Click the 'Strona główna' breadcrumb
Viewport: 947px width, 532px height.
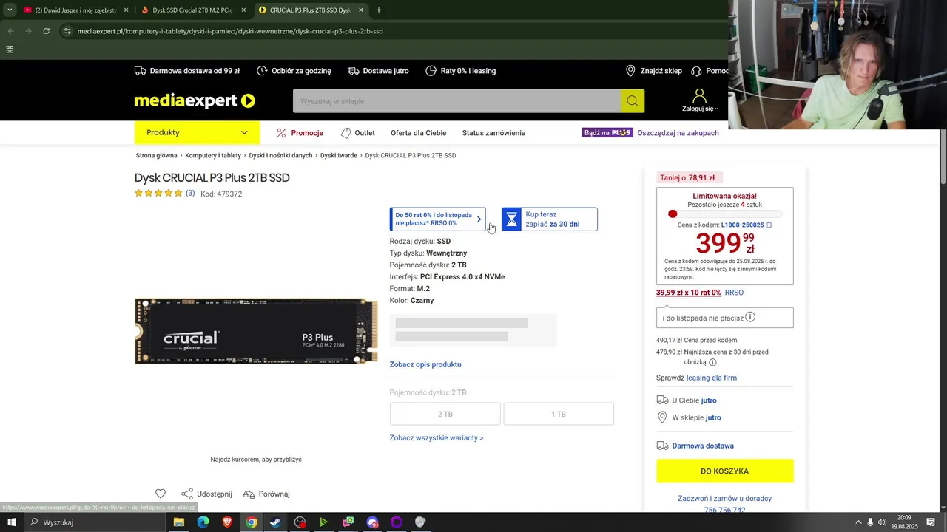pos(156,156)
